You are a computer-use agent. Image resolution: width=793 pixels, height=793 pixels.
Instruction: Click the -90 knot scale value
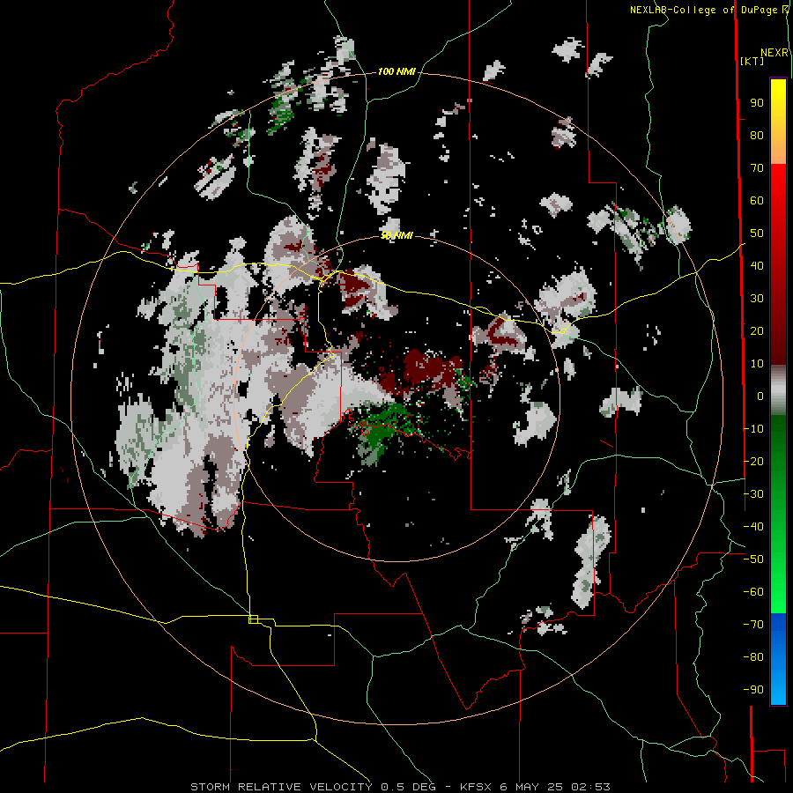[x=753, y=689]
